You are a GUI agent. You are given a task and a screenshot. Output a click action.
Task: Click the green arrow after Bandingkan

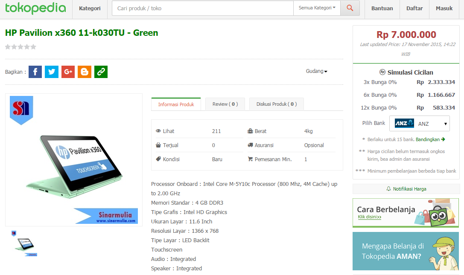point(443,139)
